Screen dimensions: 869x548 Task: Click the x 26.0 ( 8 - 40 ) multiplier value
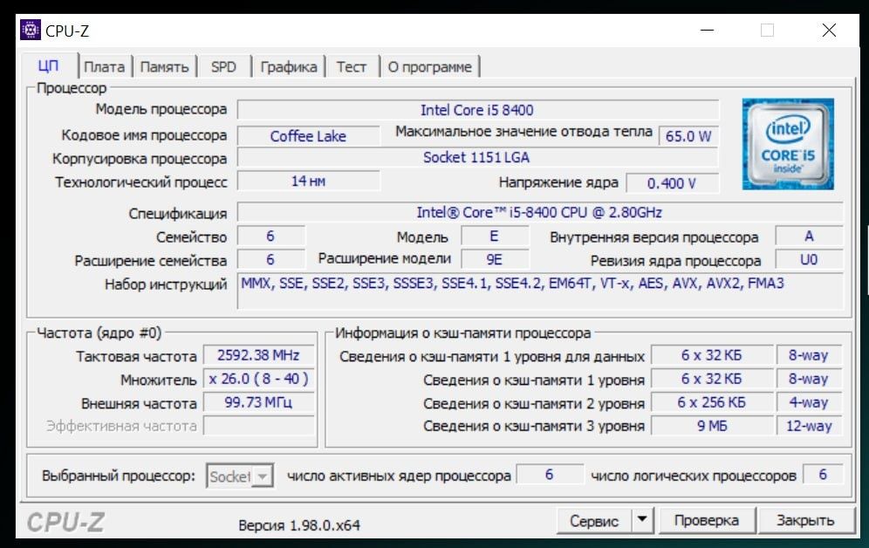click(x=258, y=379)
